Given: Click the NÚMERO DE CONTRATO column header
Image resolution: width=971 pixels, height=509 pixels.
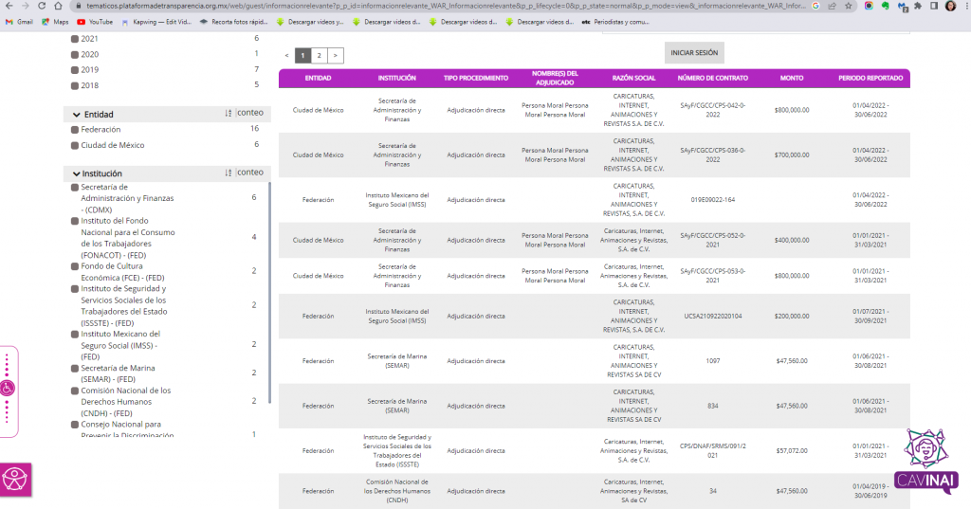Looking at the screenshot, I should click(x=713, y=78).
